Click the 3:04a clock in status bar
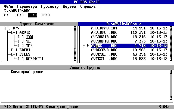This screenshot has width=174, height=109. click(164, 107)
